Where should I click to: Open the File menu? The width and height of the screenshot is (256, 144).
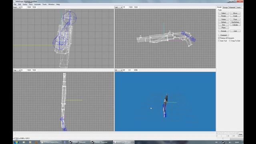[15, 4]
